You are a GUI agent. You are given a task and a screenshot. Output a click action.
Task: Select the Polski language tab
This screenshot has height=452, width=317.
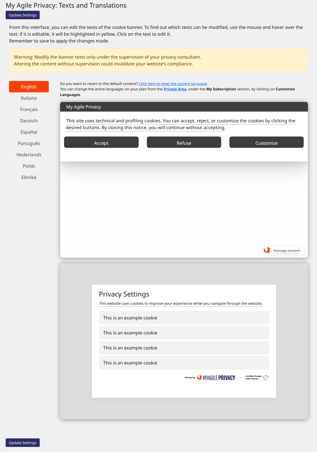(29, 166)
